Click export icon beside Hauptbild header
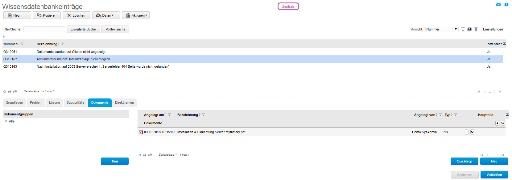The height and width of the screenshot is (180, 512). 507,115
